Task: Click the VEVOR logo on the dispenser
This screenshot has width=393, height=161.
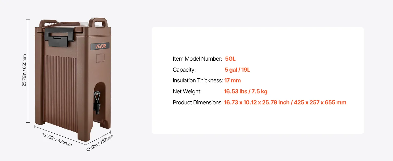Action: [101, 46]
